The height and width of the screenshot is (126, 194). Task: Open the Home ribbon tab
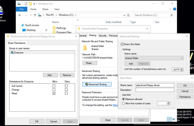click(33, 9)
